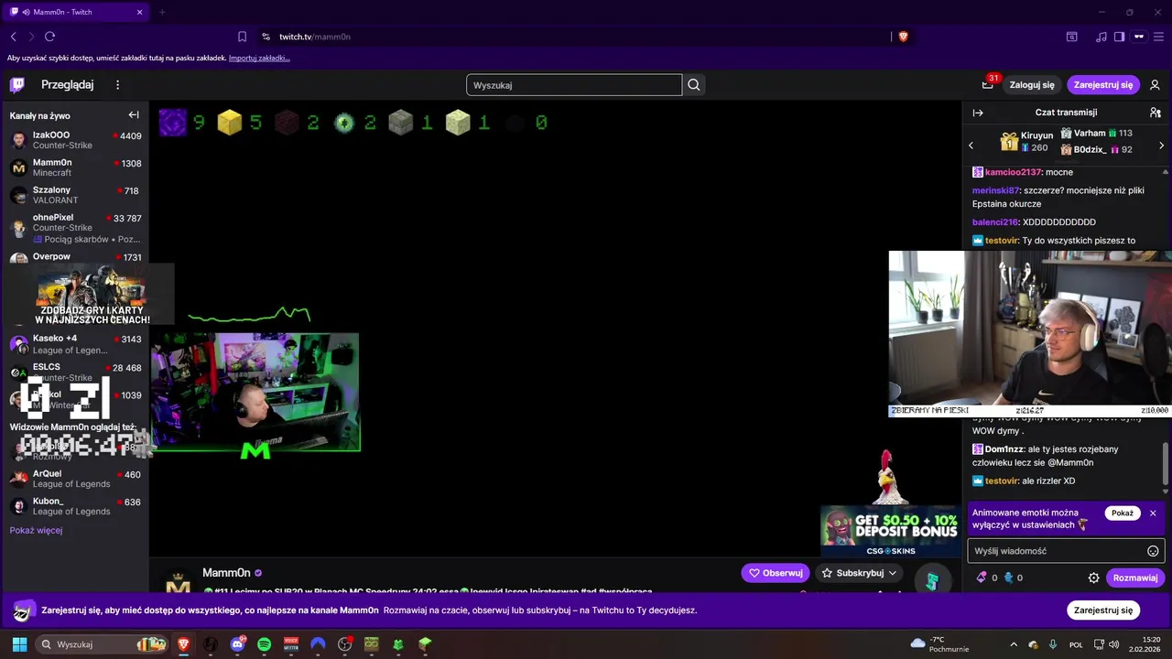This screenshot has width=1172, height=659.
Task: Click the Bits gem icon below chat
Action: click(x=982, y=578)
